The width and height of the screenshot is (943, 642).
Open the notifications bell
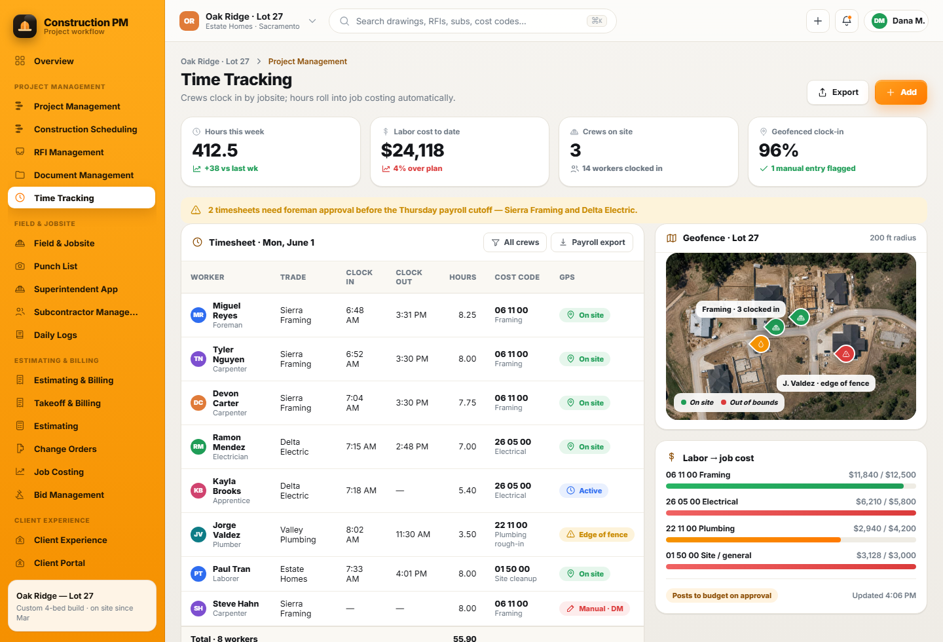tap(847, 21)
